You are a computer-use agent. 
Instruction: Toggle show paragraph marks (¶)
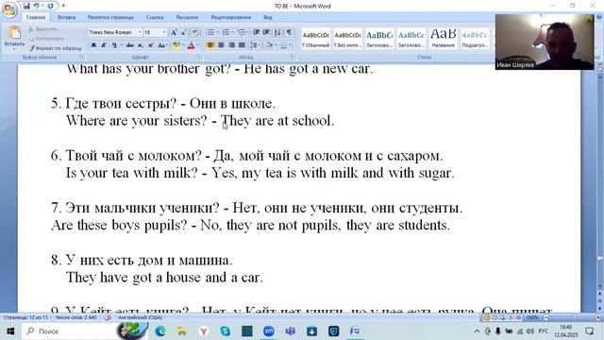pyautogui.click(x=289, y=32)
